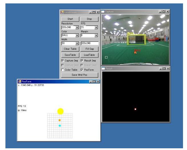Maximize the Capture window

point(164,12)
